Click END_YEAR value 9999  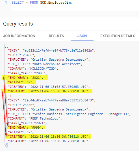click(x=36, y=127)
